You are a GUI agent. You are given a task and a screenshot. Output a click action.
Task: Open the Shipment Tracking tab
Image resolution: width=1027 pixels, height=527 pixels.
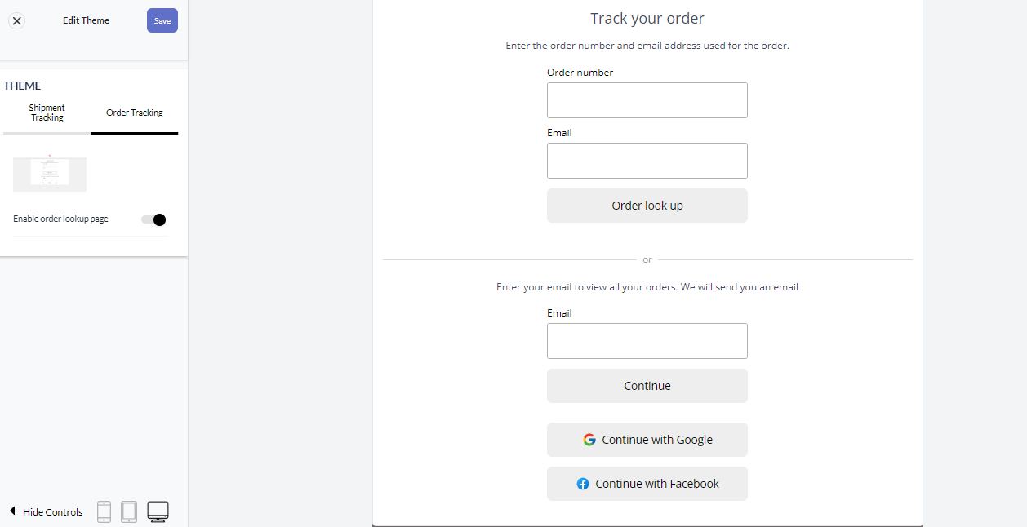(47, 113)
